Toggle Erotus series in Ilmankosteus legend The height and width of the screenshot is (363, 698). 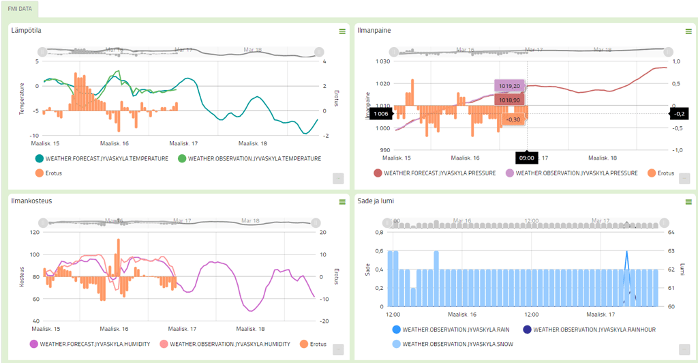[x=314, y=345]
